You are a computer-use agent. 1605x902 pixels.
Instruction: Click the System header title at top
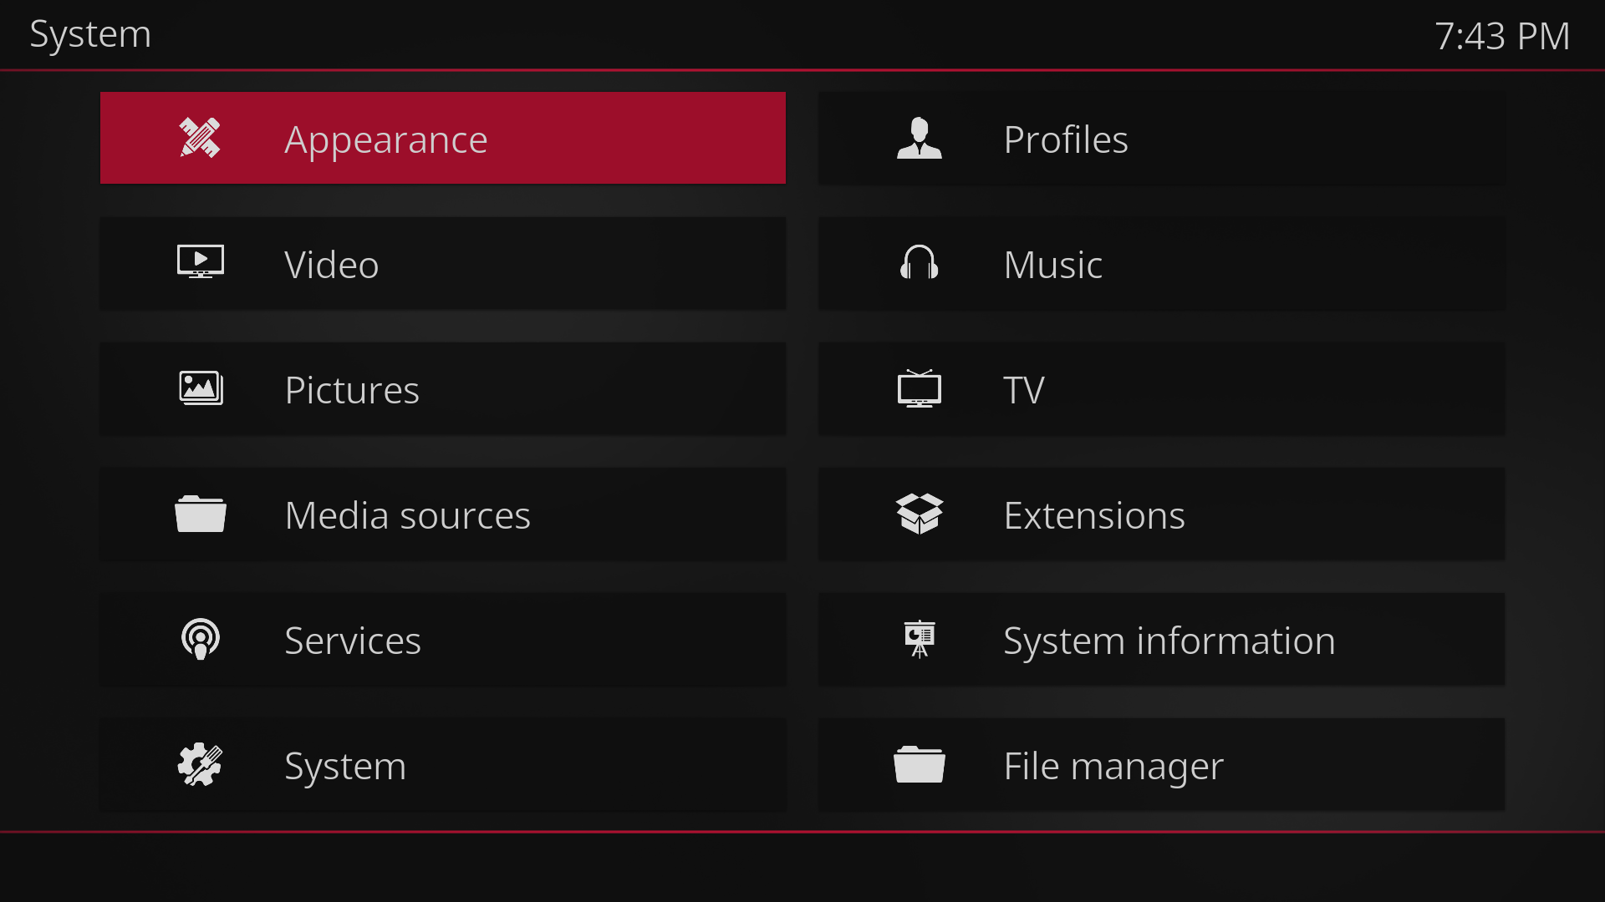(90, 34)
